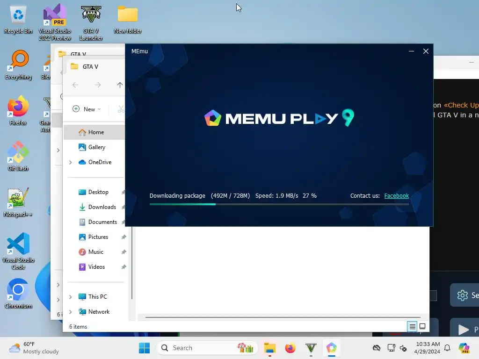The image size is (479, 359).
Task: Open Visual Studio 2022 Preview shortcut
Action: pyautogui.click(x=55, y=22)
